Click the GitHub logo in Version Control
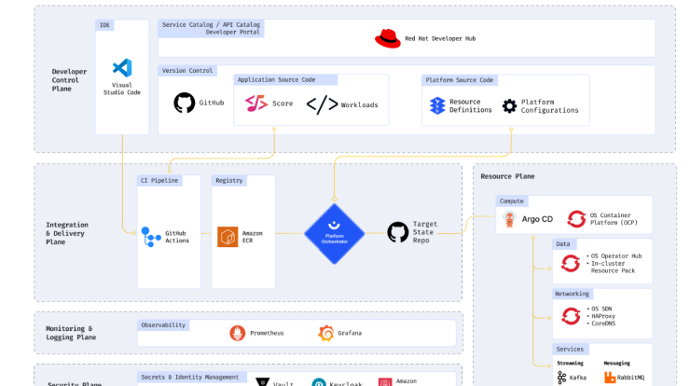The image size is (690, 386). coord(184,103)
